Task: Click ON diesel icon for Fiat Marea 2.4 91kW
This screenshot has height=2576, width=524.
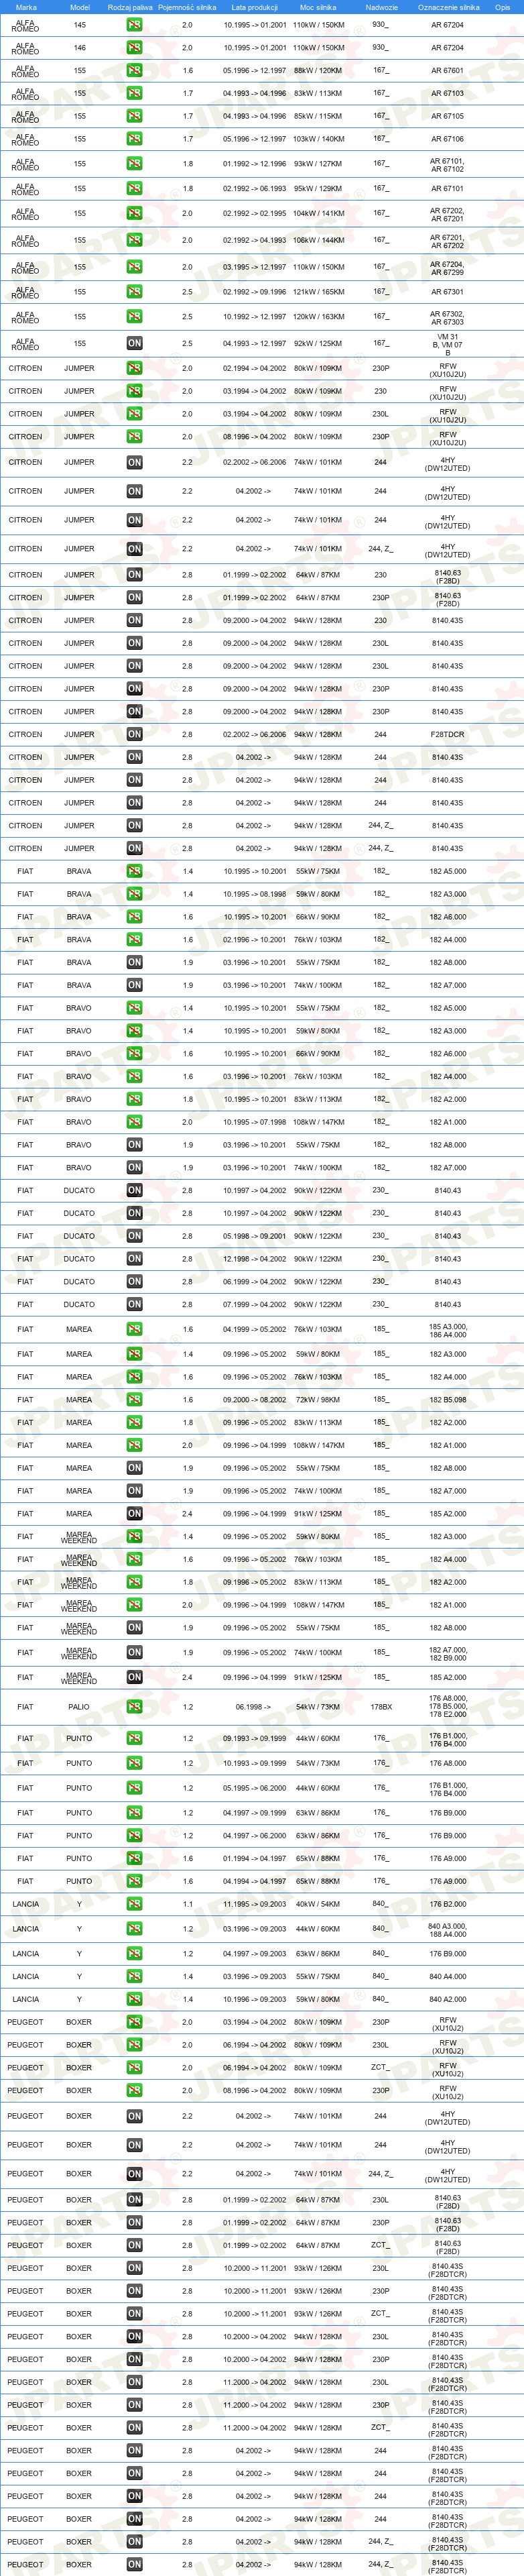Action: 134,1514
